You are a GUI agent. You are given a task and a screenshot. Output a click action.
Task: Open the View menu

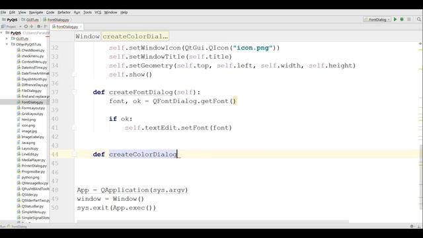click(22, 13)
